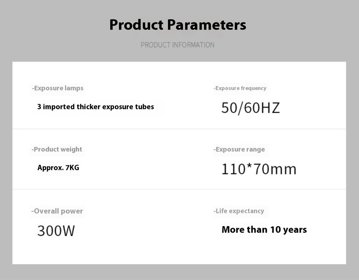Click the word "PRODUCT" in the gray subtitle

(x=155, y=45)
